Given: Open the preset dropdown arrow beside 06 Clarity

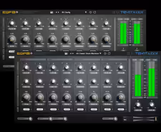Looking at the screenshot, I should click(86, 12).
